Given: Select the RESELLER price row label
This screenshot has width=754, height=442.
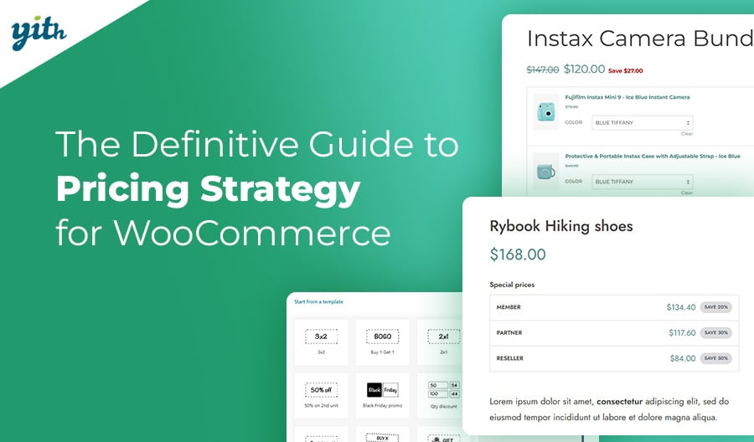Looking at the screenshot, I should tap(509, 358).
